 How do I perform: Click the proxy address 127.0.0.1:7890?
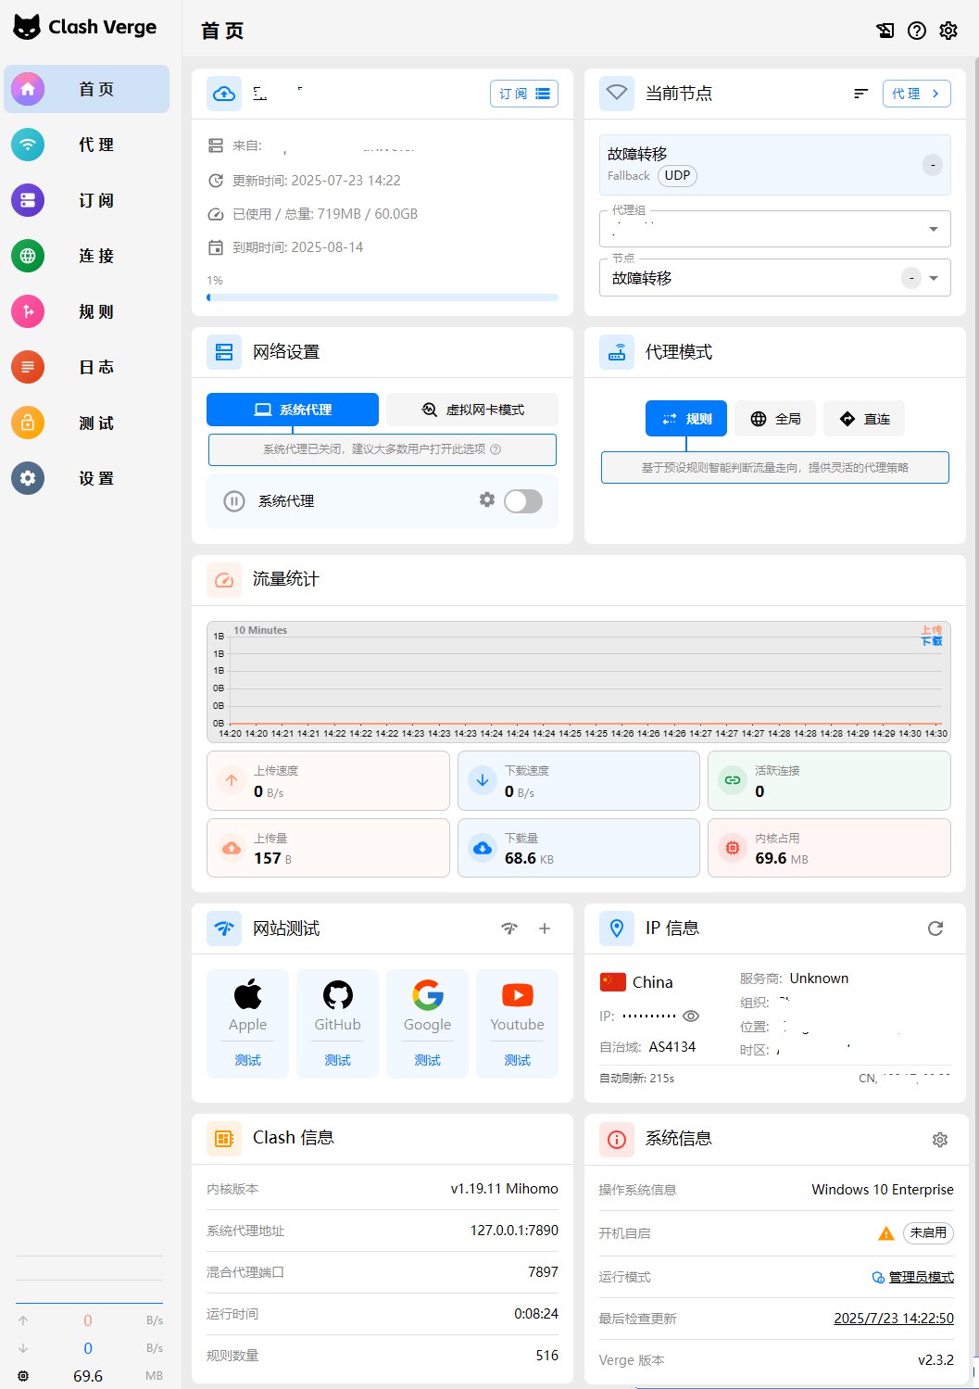point(514,1231)
